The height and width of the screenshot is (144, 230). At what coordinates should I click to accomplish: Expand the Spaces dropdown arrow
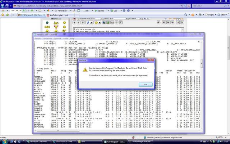(108, 10)
